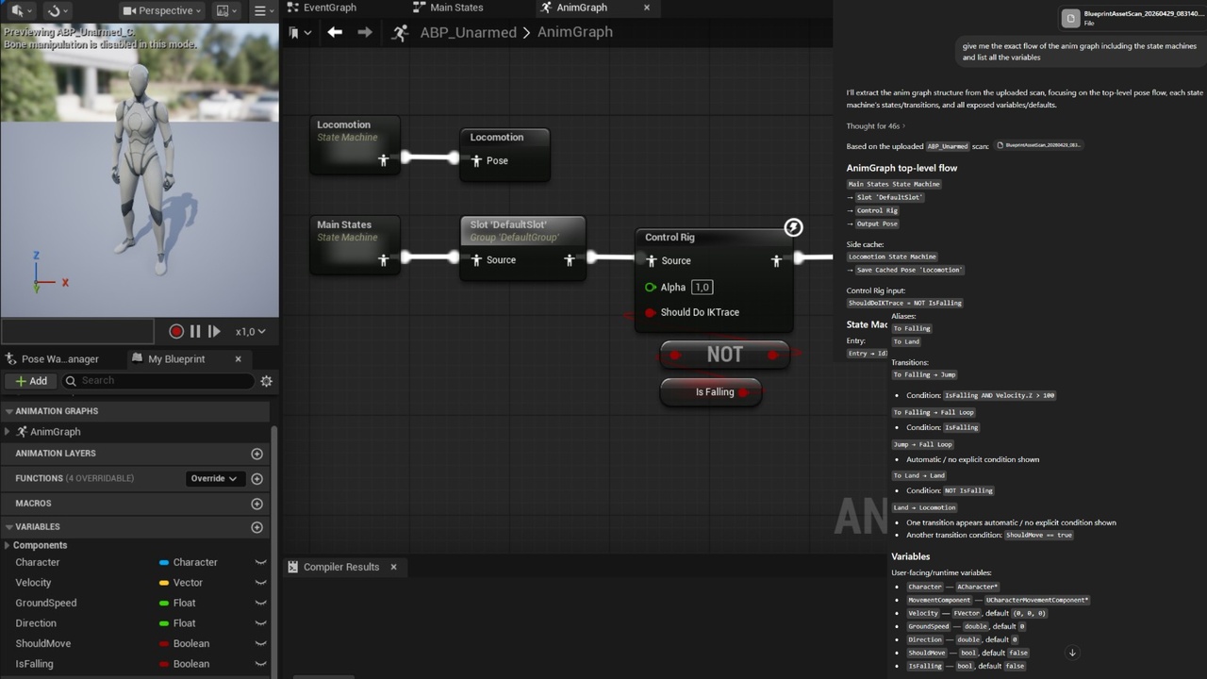Viewport: 1207px width, 679px height.
Task: Select the Main States State Machine node
Action: click(355, 244)
